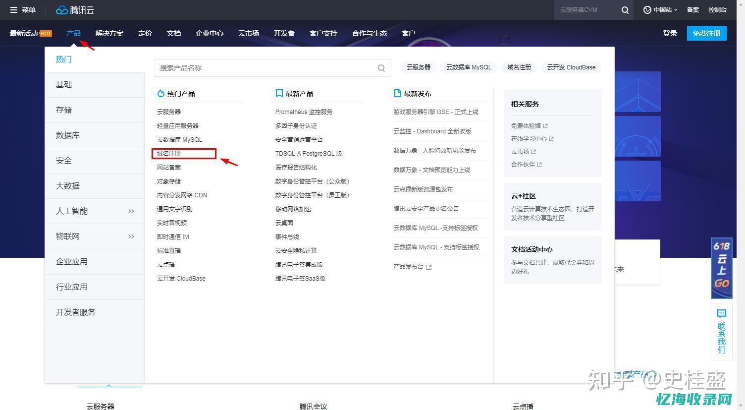Open 腾讯电子签SaaS版 link
Image resolution: width=745 pixels, height=410 pixels.
click(x=301, y=279)
